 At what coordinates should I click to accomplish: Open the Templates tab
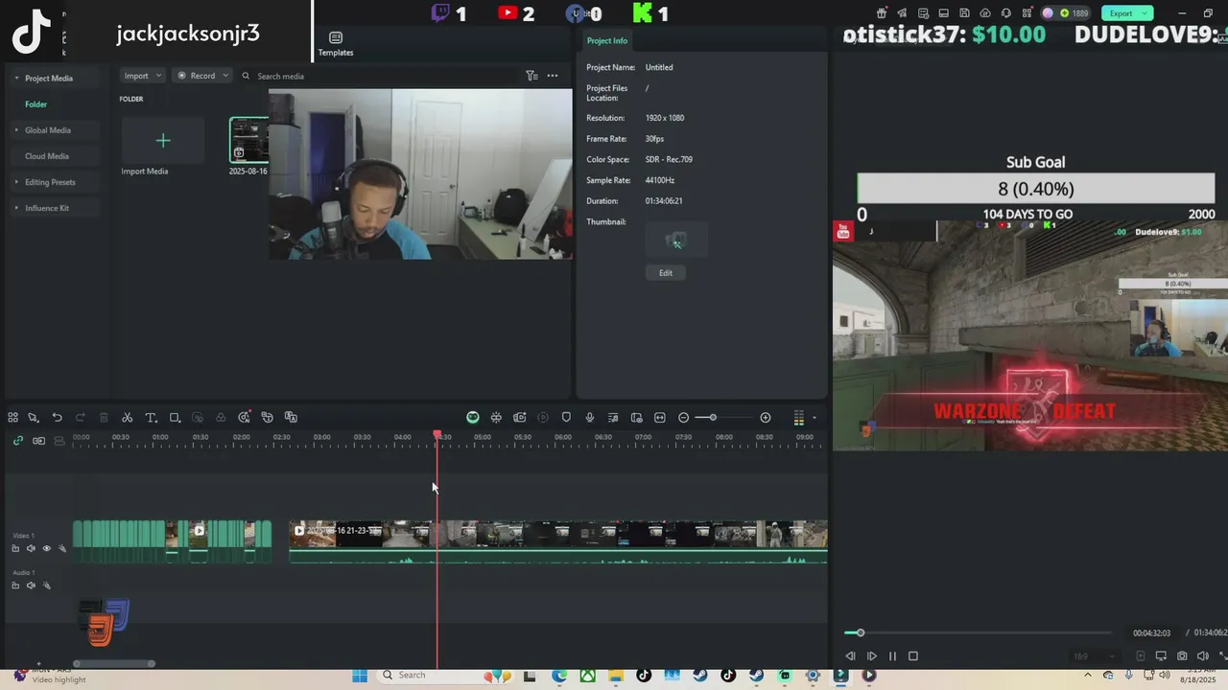pyautogui.click(x=336, y=44)
